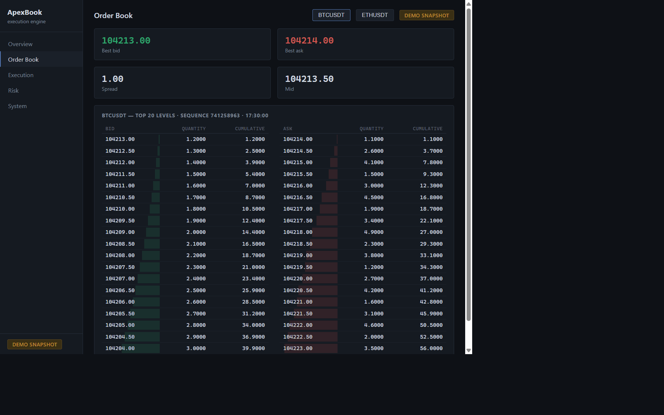This screenshot has height=415, width=664.
Task: Click the ASK column header
Action: click(288, 129)
